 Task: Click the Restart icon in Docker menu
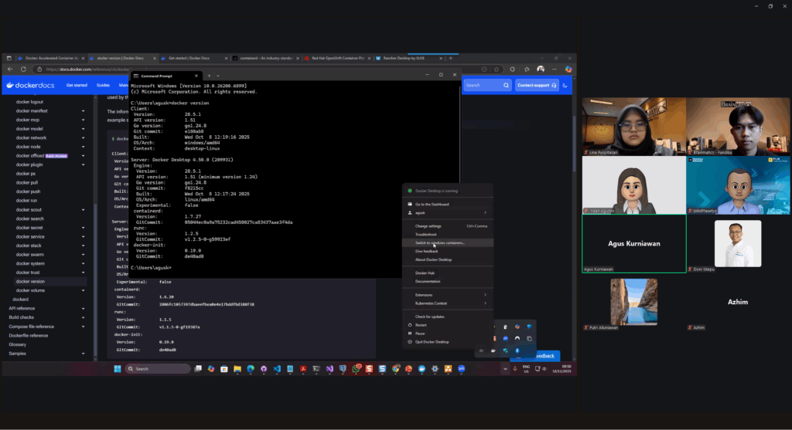410,325
